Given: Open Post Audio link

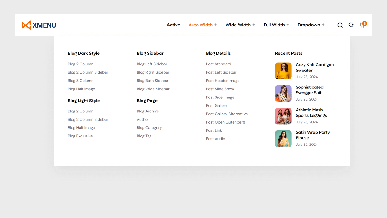Looking at the screenshot, I should click(x=215, y=139).
